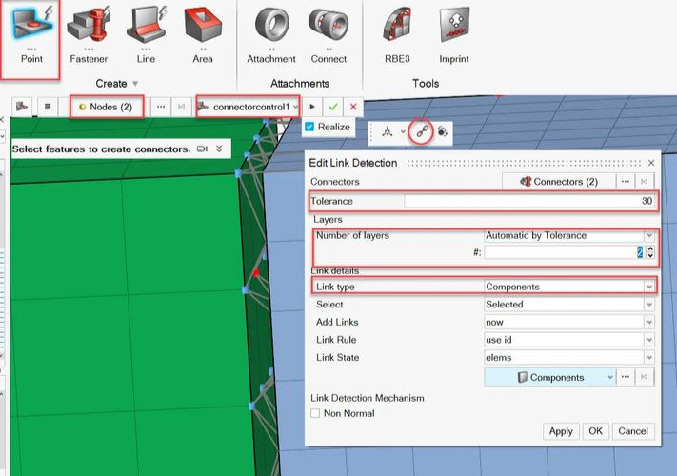Select the Fastener connector tool
Viewport: 677px width, 476px height.
(x=88, y=27)
